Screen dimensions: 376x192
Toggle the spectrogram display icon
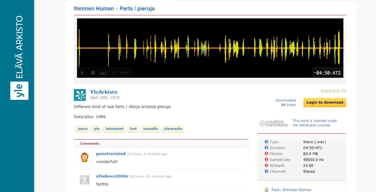pos(103,73)
